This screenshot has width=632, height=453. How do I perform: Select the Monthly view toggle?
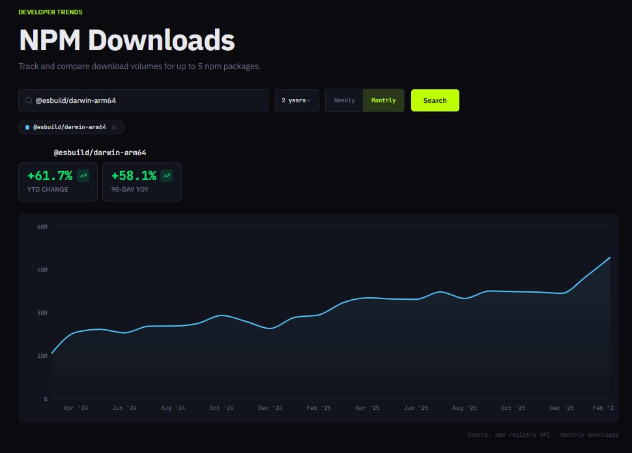click(383, 100)
